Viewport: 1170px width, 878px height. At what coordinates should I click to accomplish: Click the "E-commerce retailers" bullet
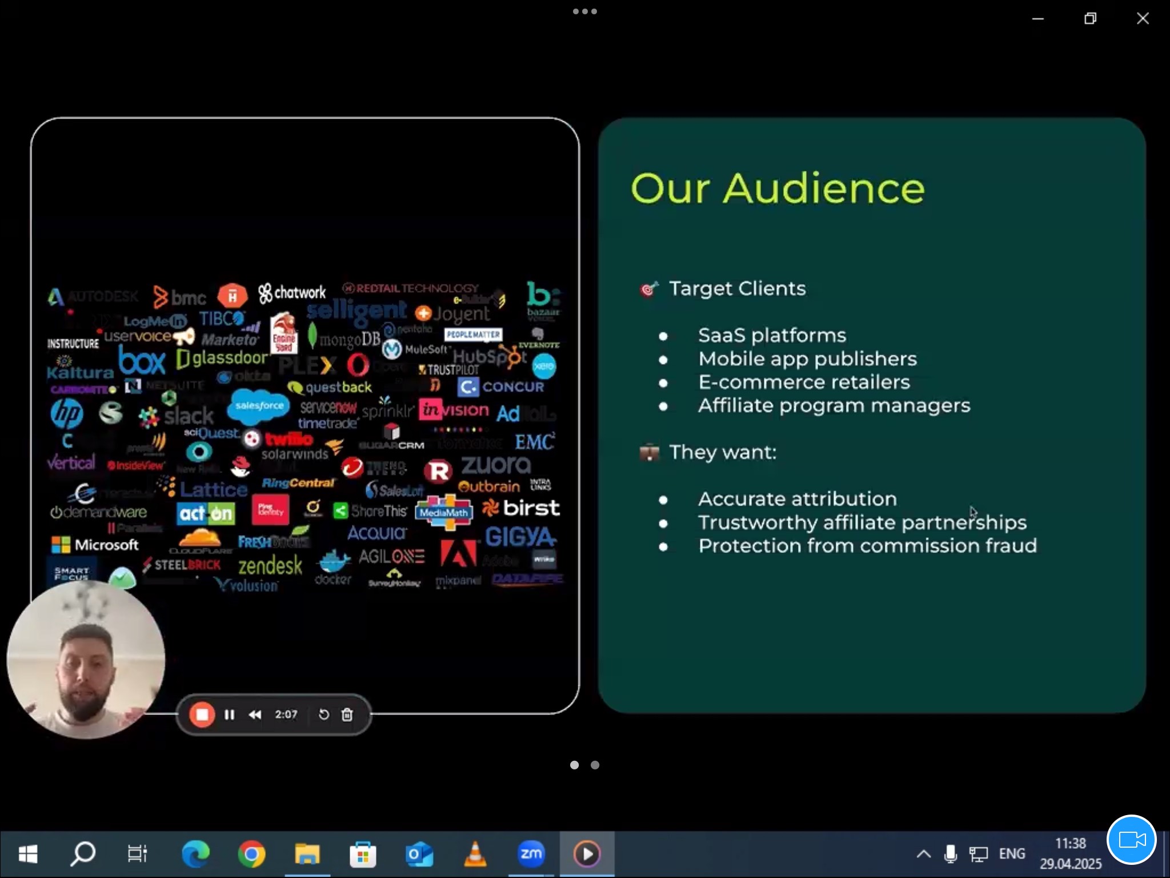(804, 382)
